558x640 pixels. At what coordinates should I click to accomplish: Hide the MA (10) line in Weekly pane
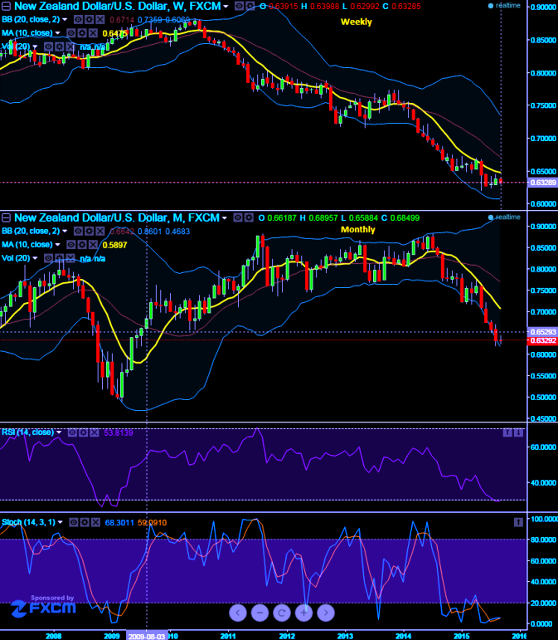tap(71, 33)
